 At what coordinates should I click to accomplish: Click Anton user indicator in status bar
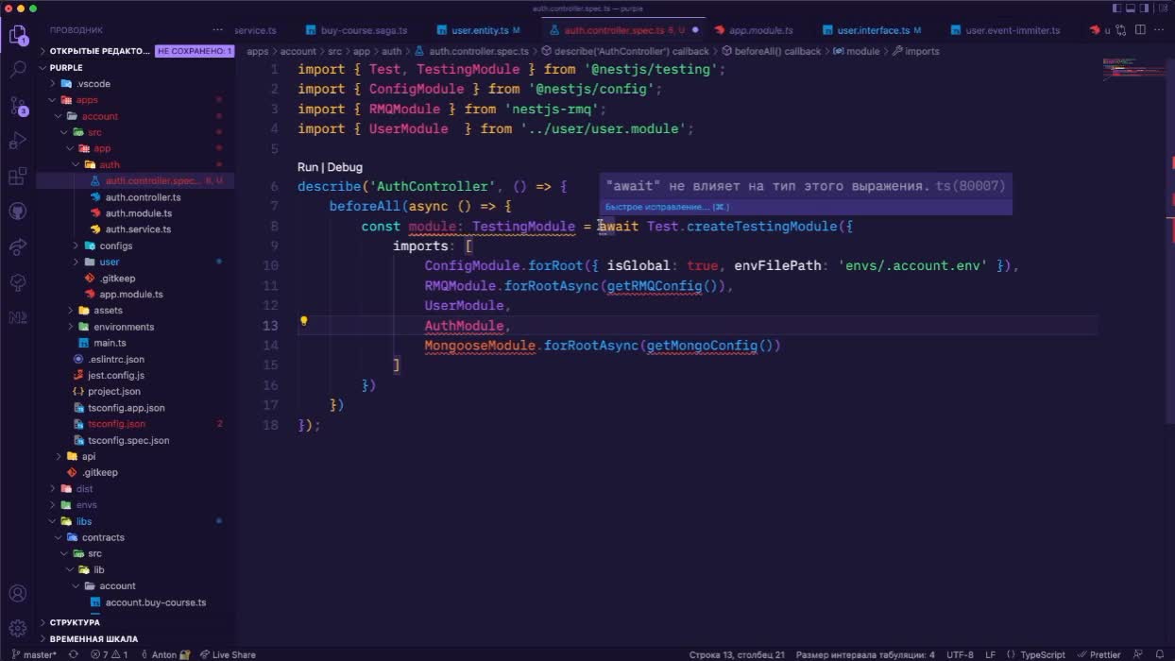tap(165, 654)
